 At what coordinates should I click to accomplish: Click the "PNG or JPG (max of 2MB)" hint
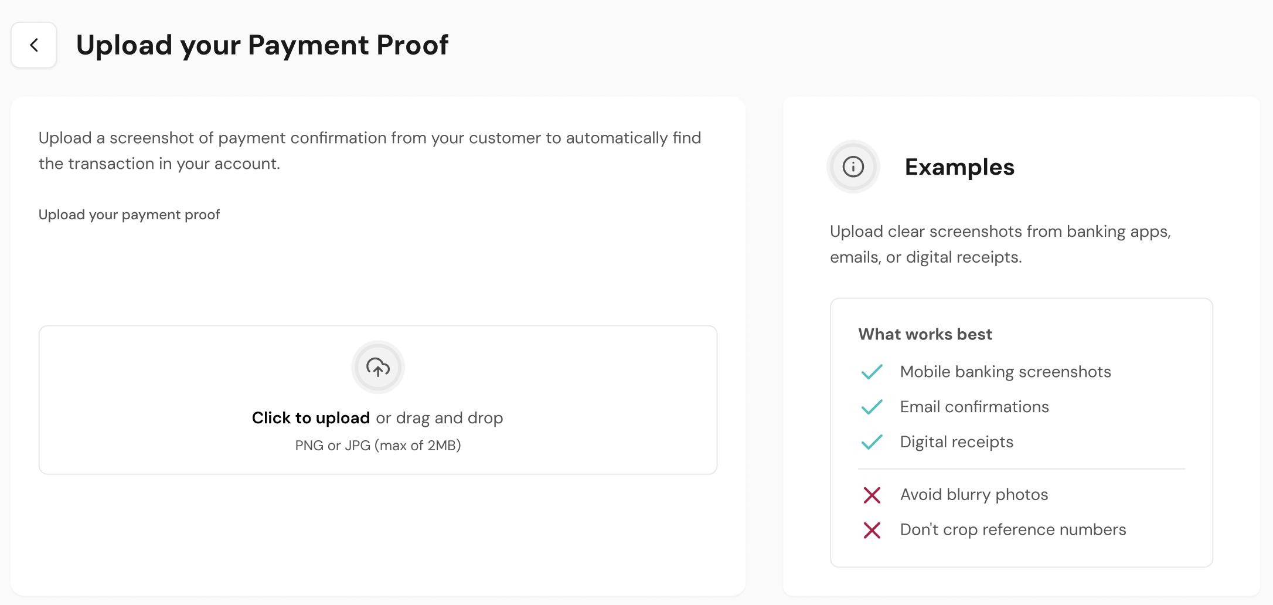pos(378,446)
